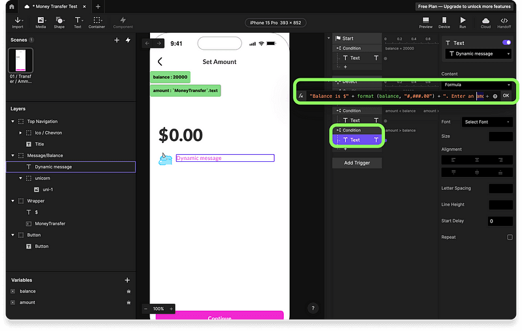Align text left

453,160
